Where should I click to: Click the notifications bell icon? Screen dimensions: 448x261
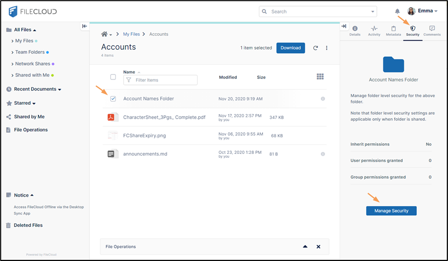(x=397, y=11)
